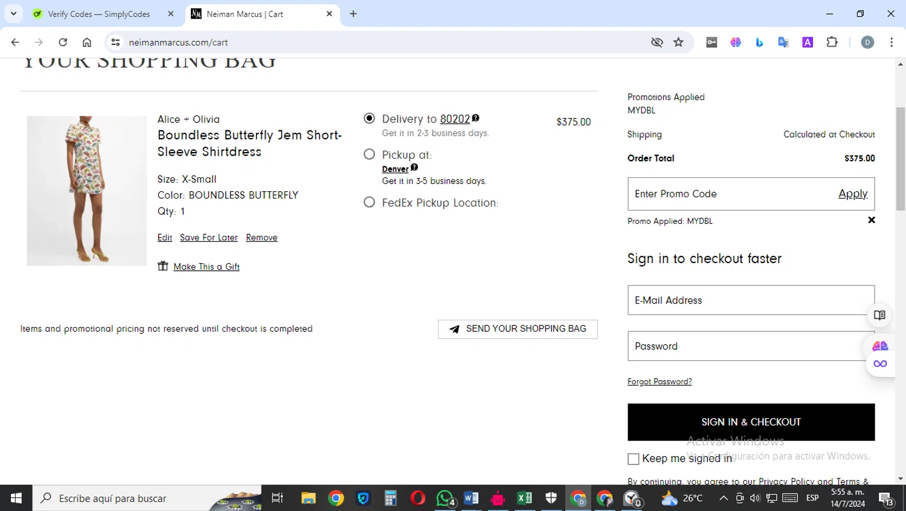The width and height of the screenshot is (906, 511).
Task: Open WhatsApp from the taskbar
Action: [x=445, y=498]
